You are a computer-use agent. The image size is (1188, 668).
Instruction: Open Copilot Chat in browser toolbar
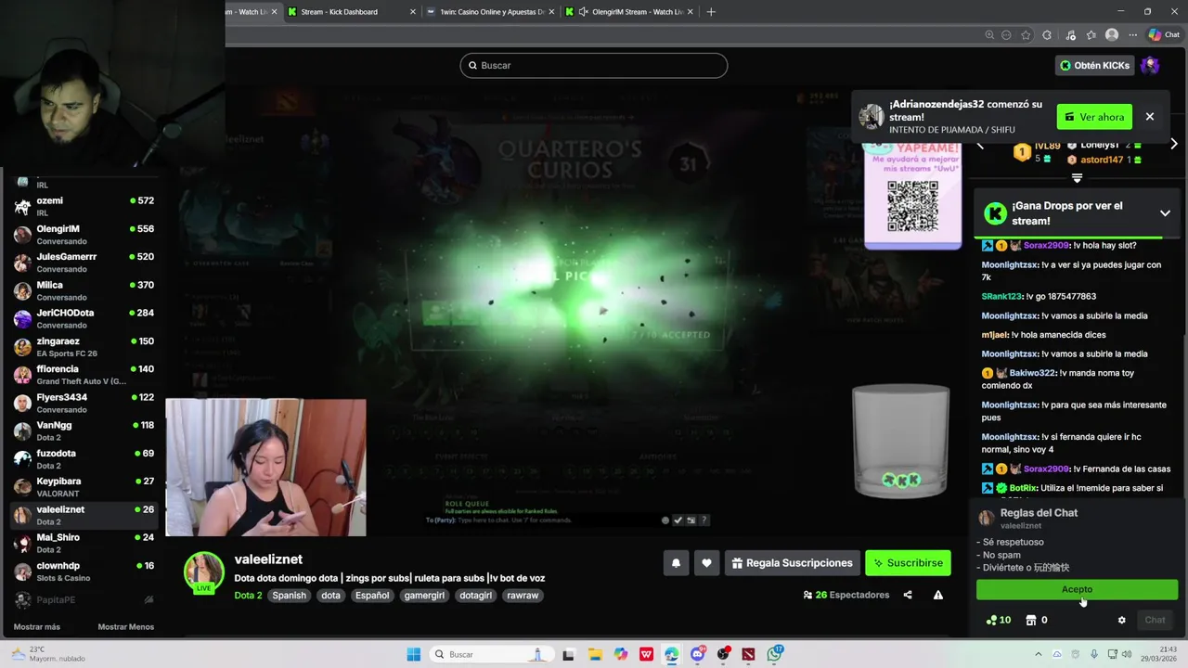tap(1164, 35)
